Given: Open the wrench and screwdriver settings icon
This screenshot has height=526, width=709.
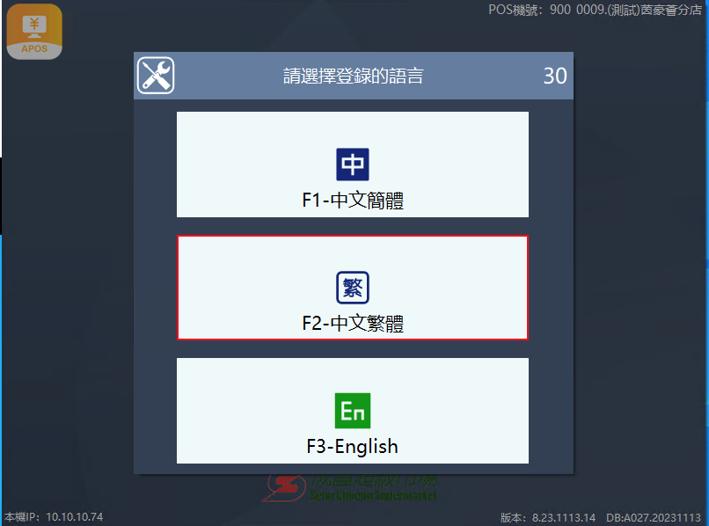Looking at the screenshot, I should click(x=156, y=76).
